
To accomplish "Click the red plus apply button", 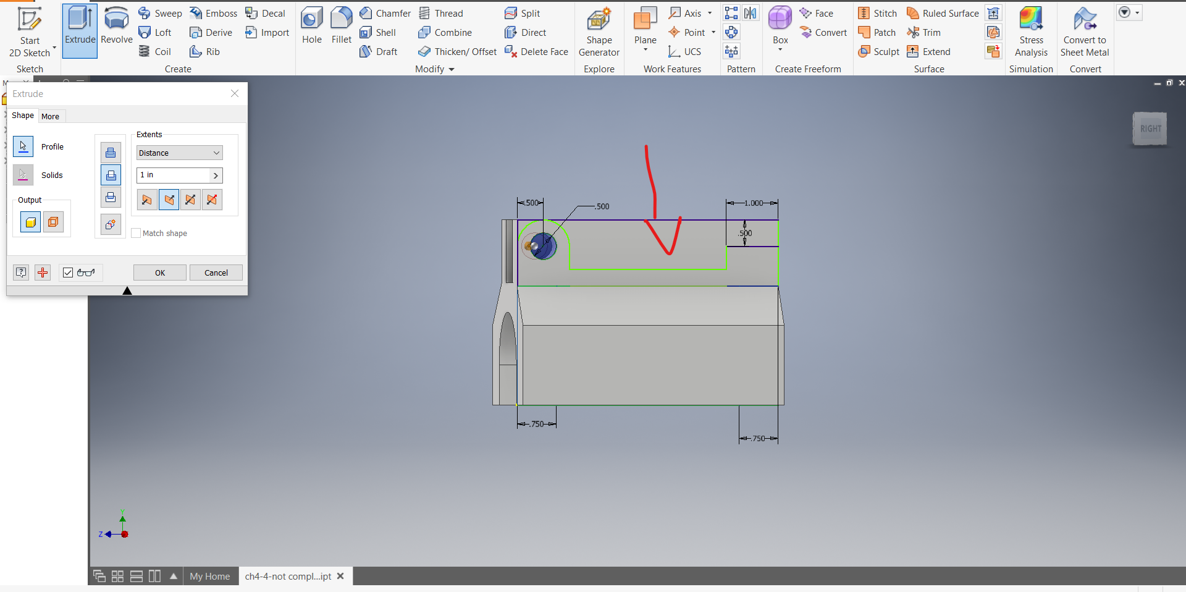I will tap(43, 273).
